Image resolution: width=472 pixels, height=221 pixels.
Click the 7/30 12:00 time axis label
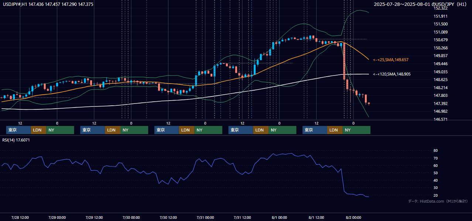coord(168,217)
